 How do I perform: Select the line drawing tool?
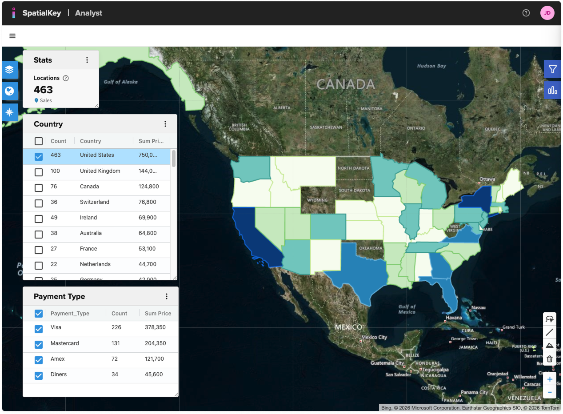pyautogui.click(x=550, y=332)
